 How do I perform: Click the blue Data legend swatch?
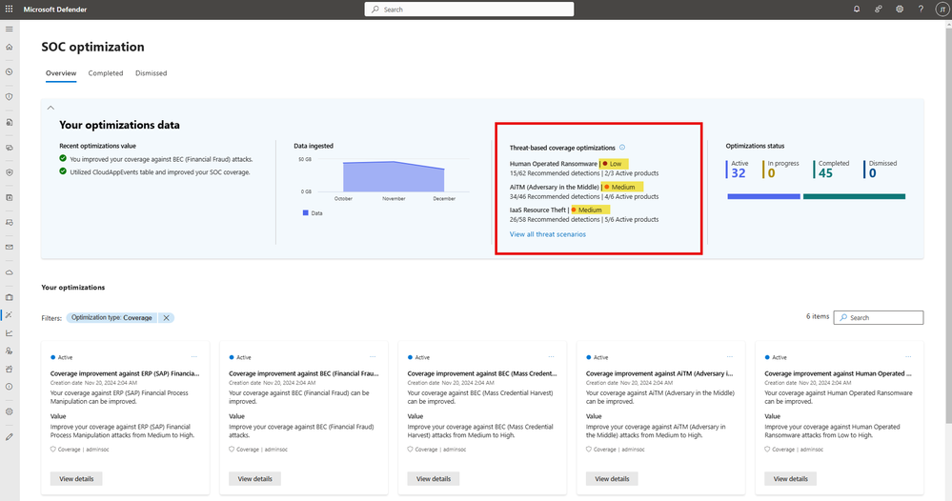(x=305, y=213)
